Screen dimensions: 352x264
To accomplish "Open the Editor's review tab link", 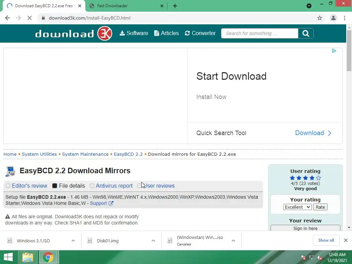I will (x=30, y=186).
